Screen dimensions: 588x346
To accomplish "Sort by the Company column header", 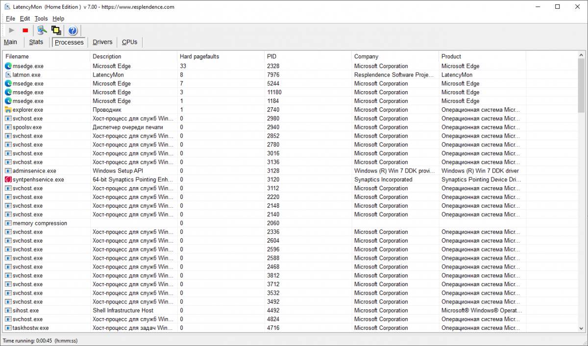I will pyautogui.click(x=395, y=56).
